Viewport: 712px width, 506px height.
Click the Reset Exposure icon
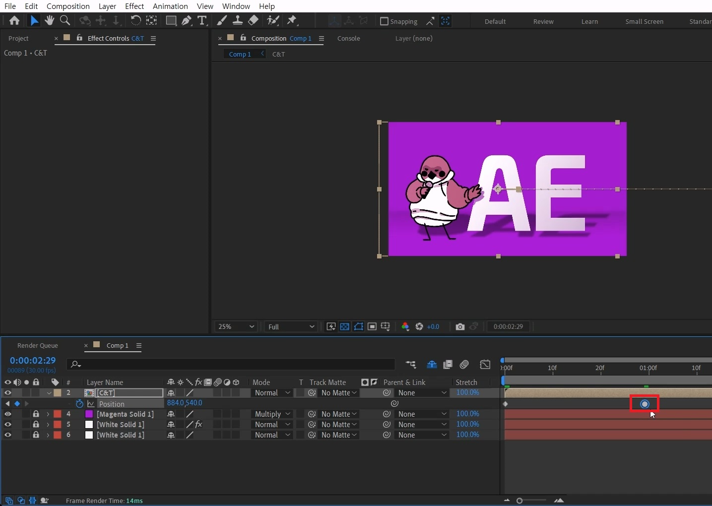click(x=419, y=326)
